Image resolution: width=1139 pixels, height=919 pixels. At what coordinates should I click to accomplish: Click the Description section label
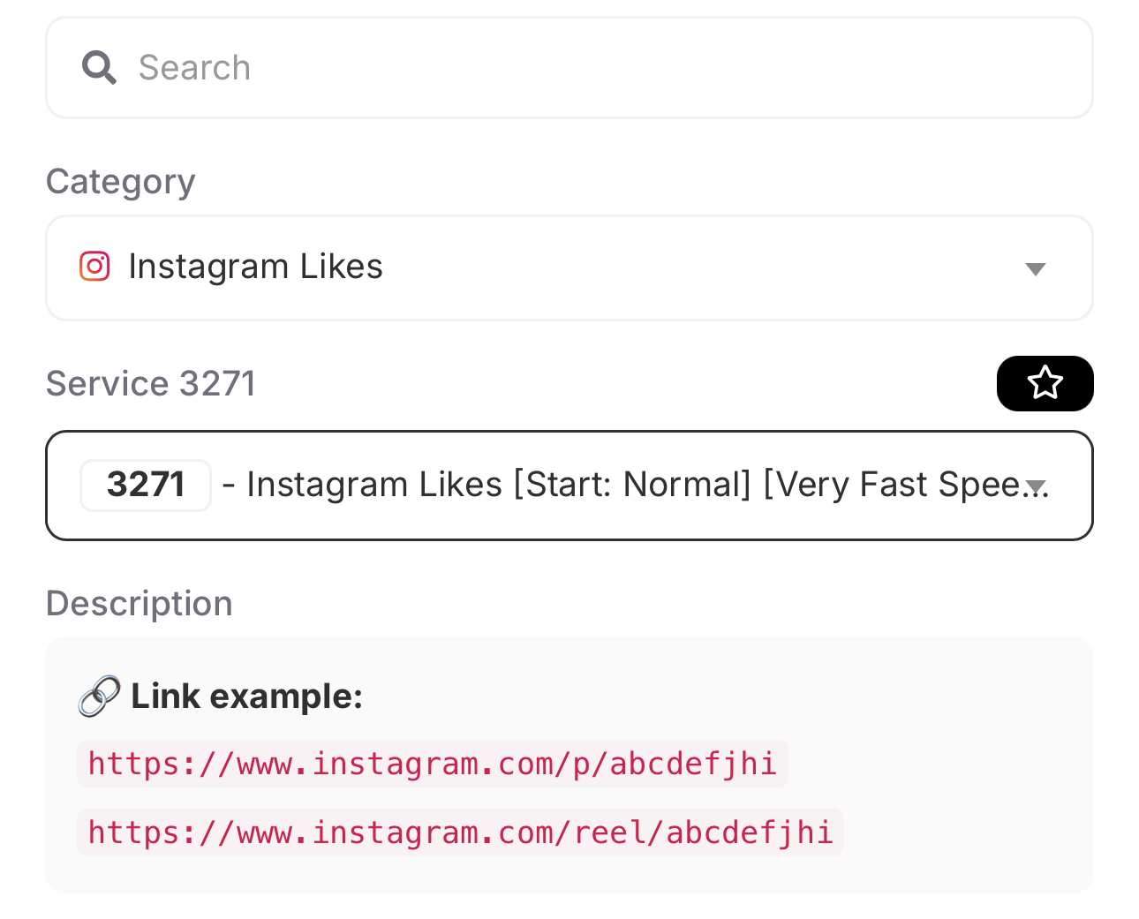pos(139,604)
